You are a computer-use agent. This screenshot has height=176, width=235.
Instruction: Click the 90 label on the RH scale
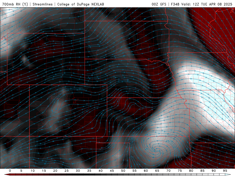tap(214, 171)
